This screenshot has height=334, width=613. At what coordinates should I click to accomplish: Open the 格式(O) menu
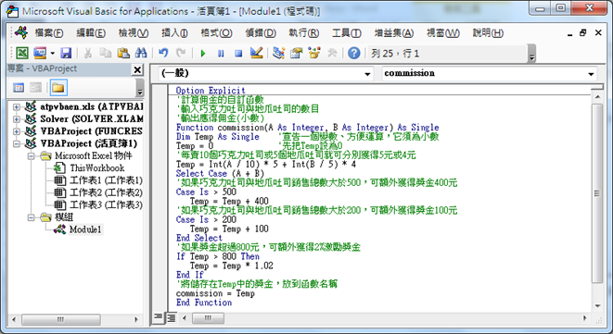click(216, 32)
